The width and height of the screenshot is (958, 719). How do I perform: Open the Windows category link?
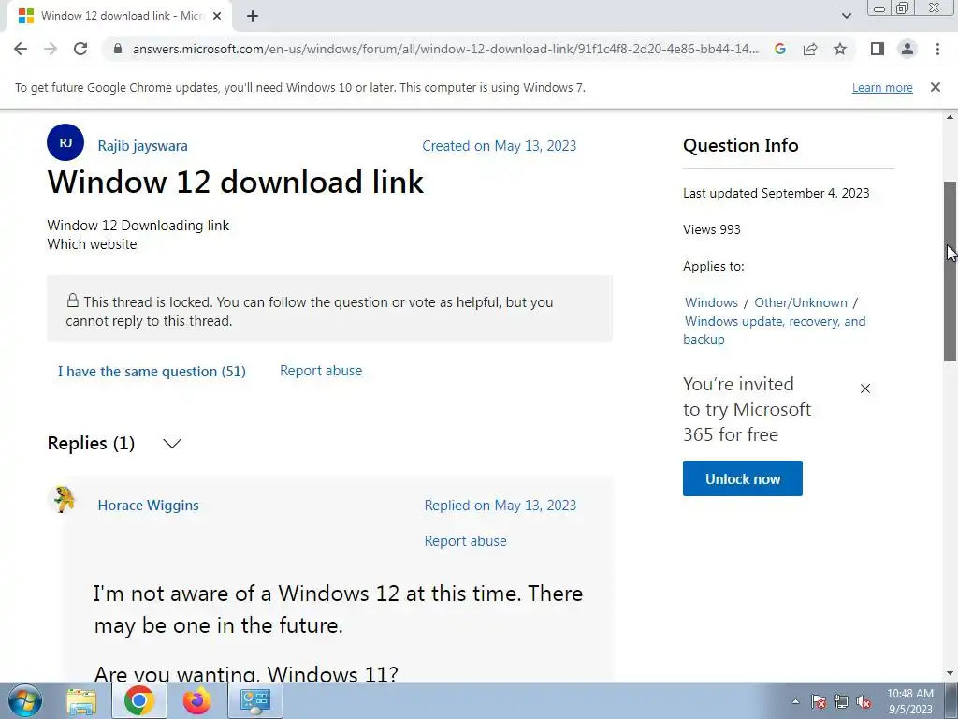pyautogui.click(x=711, y=302)
